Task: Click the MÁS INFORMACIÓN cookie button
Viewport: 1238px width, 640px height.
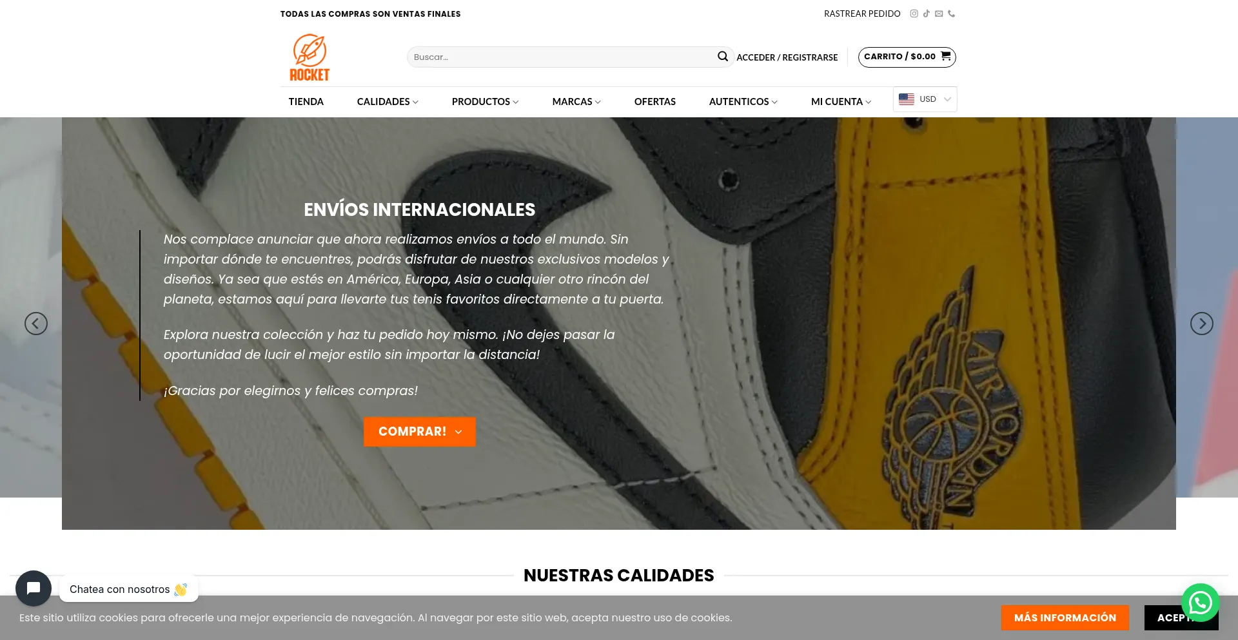Action: point(1065,617)
